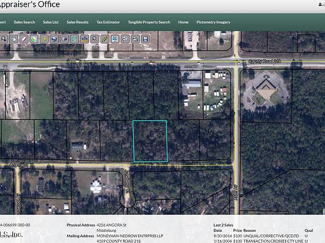Go to Sales Results page
The width and height of the screenshot is (325, 243).
point(77,22)
